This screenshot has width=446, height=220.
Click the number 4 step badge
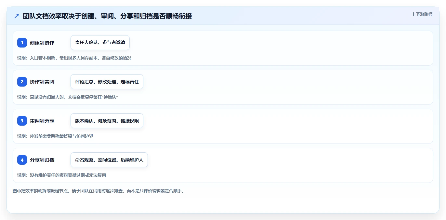(22, 160)
